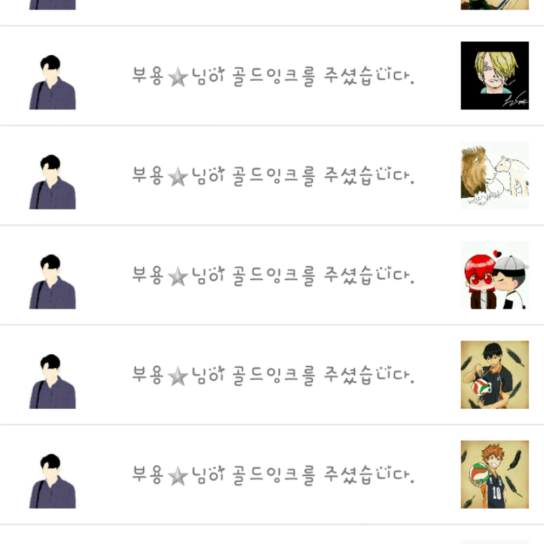The image size is (544, 544).
Task: Tap the profile avatar beside the orange-haired player notification
Action: [x=52, y=481]
